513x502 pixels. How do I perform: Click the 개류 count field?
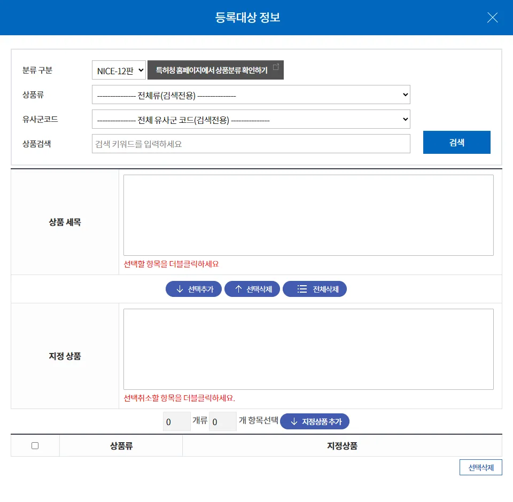click(176, 421)
